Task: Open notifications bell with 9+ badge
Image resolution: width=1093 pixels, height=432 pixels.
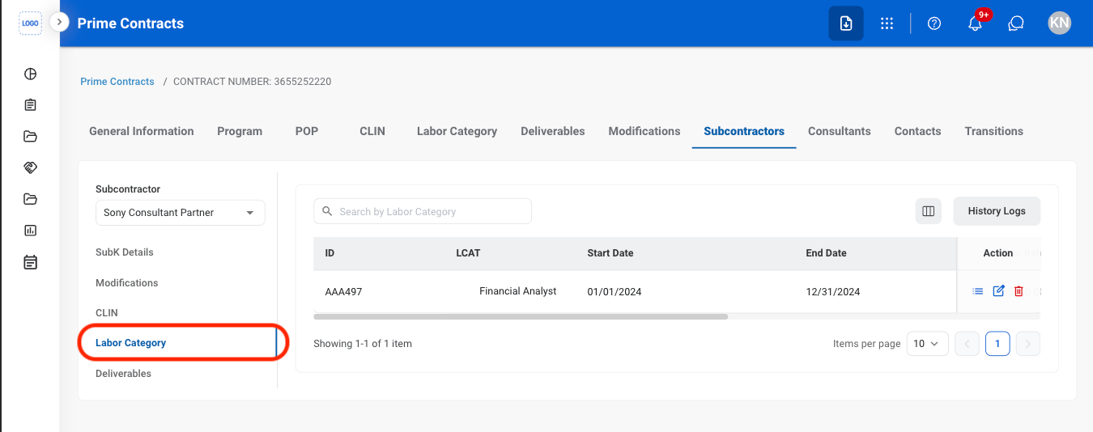Action: click(x=976, y=23)
